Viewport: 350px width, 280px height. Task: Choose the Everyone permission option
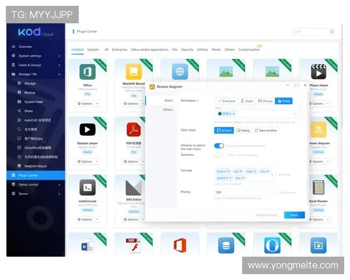coord(226,101)
